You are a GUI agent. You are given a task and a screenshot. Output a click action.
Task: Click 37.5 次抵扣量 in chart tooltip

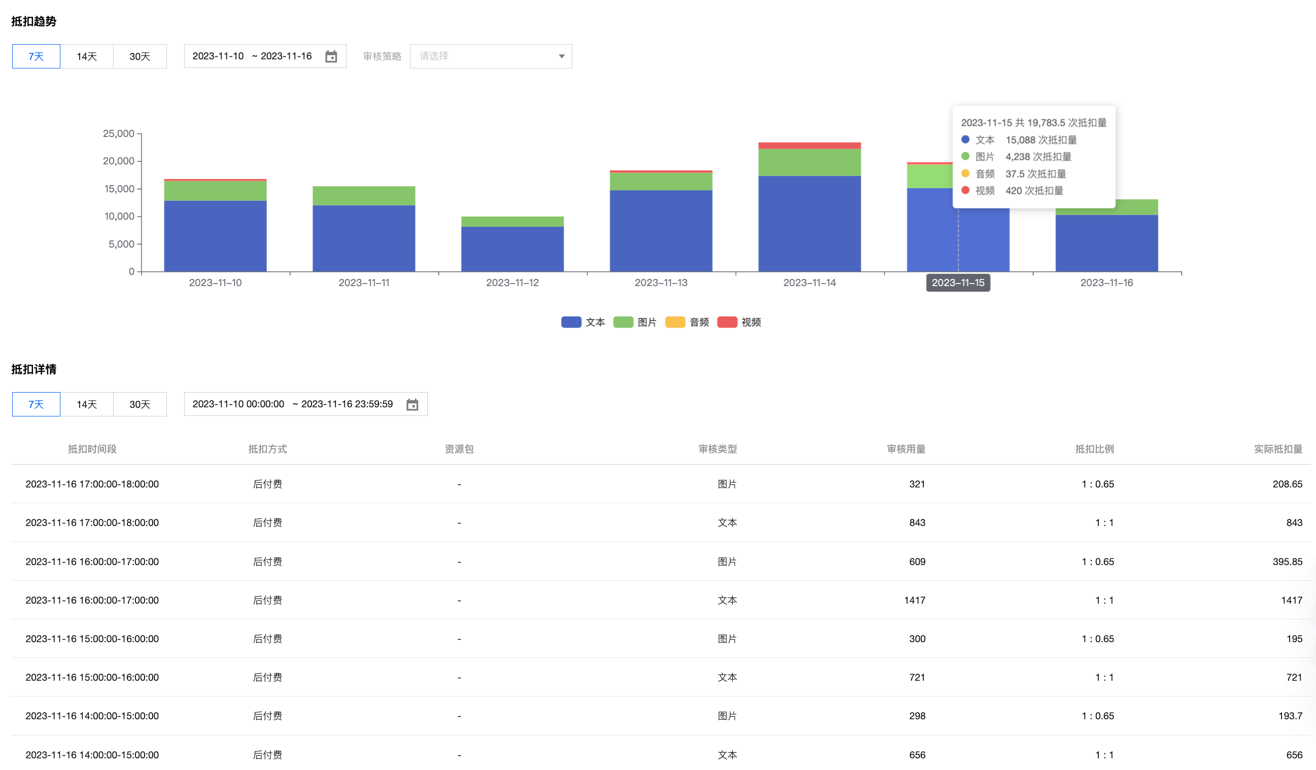(x=1035, y=174)
